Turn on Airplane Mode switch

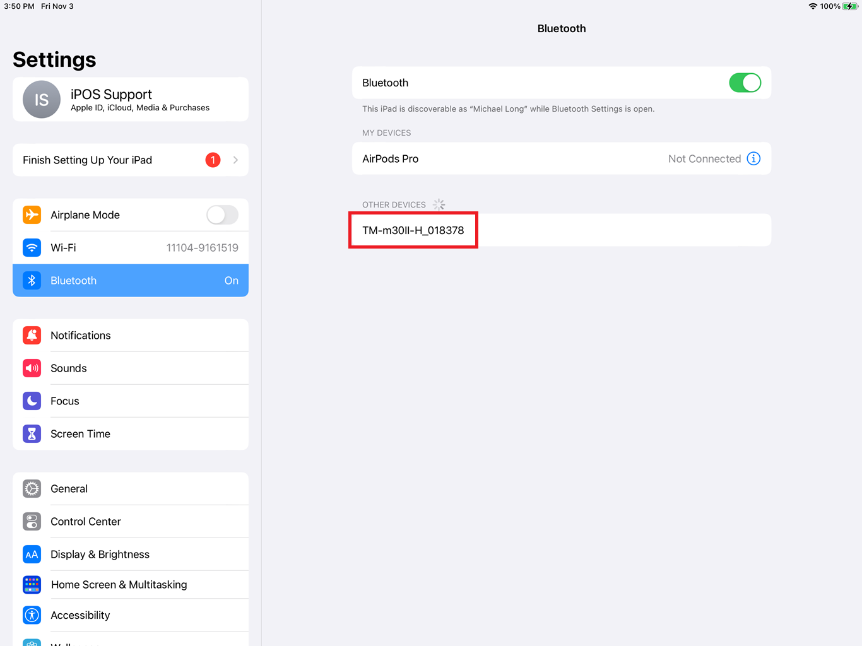[222, 214]
